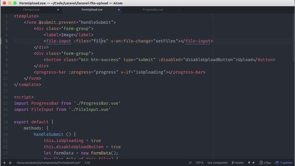Click line number 5 in gutter
This screenshot has width=295, height=166.
click(x=6, y=41)
